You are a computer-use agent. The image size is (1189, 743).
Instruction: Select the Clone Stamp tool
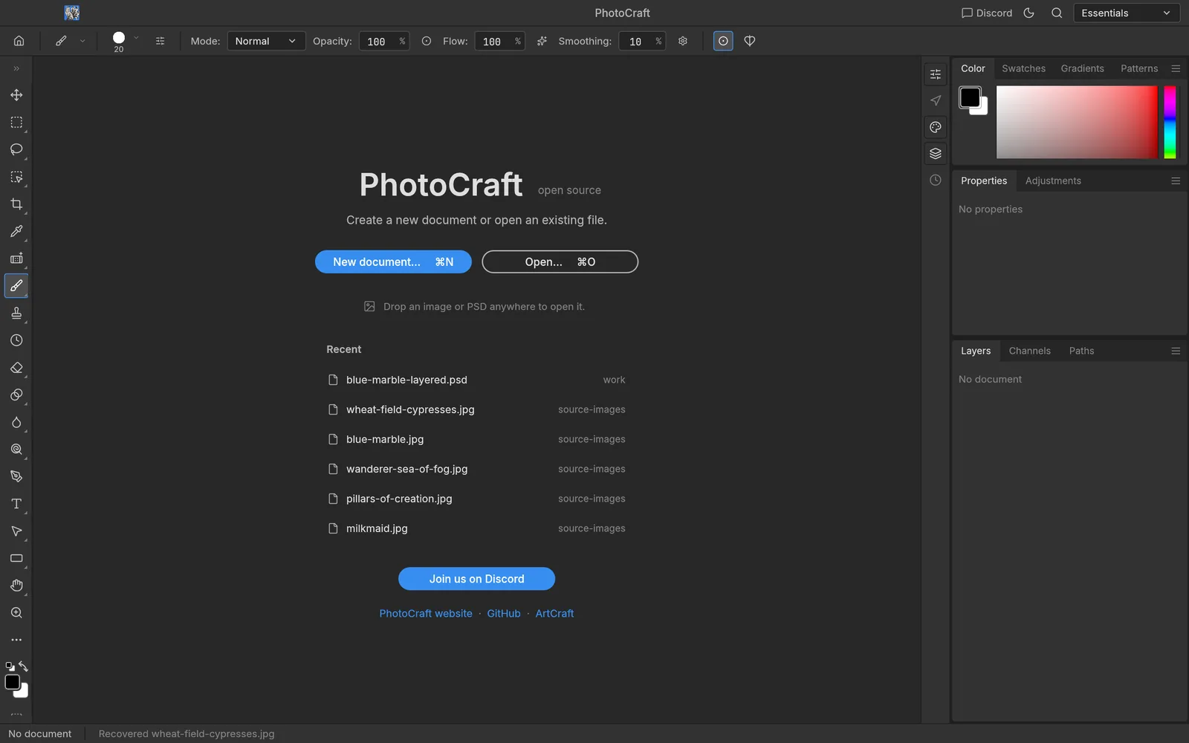[x=16, y=313]
